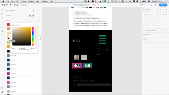Align selected objects to top

144,9
